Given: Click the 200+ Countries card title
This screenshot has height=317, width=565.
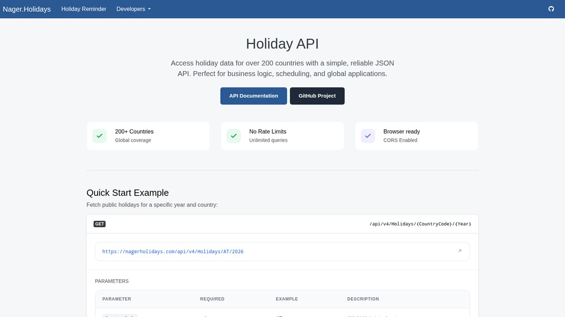Looking at the screenshot, I should click(134, 131).
